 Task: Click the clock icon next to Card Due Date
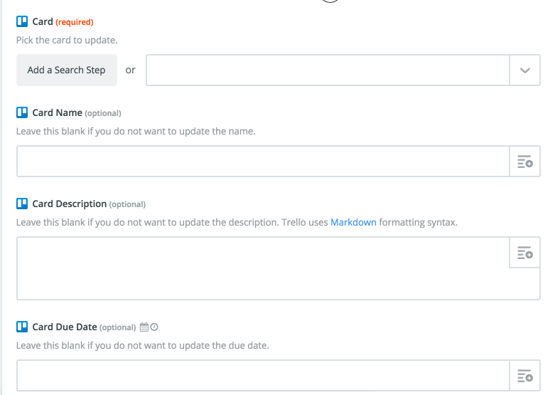pos(154,327)
